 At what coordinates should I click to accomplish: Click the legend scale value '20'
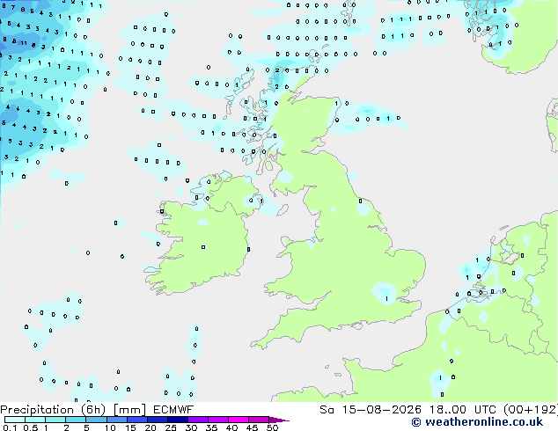tap(151, 427)
